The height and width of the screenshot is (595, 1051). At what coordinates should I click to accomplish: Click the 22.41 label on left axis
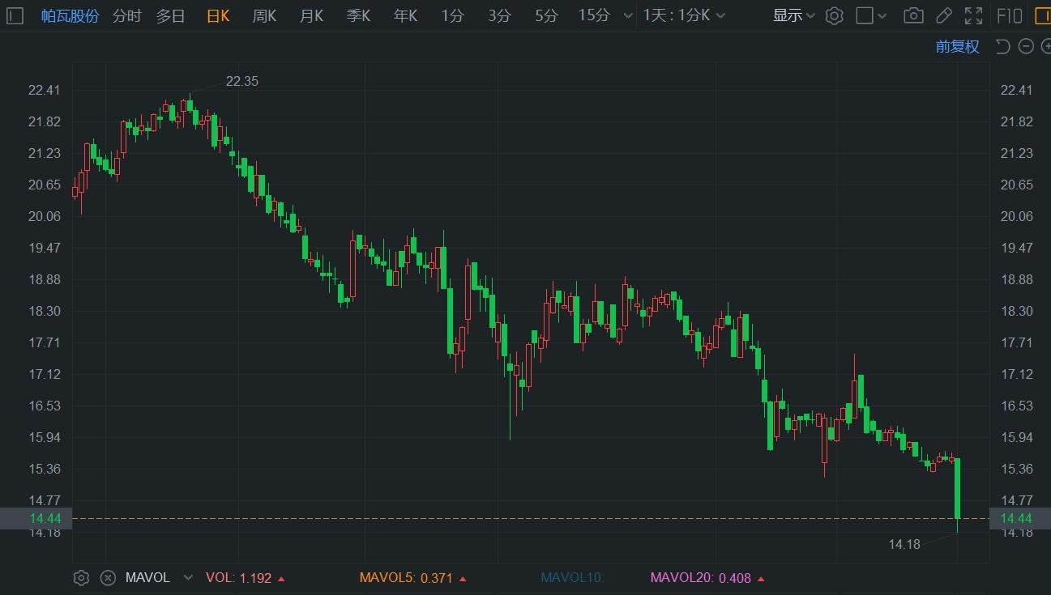pos(44,90)
